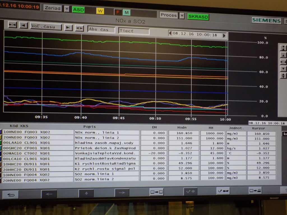Expand the Proces selector arrow
Screen dimensions: 287x215
[182, 16]
